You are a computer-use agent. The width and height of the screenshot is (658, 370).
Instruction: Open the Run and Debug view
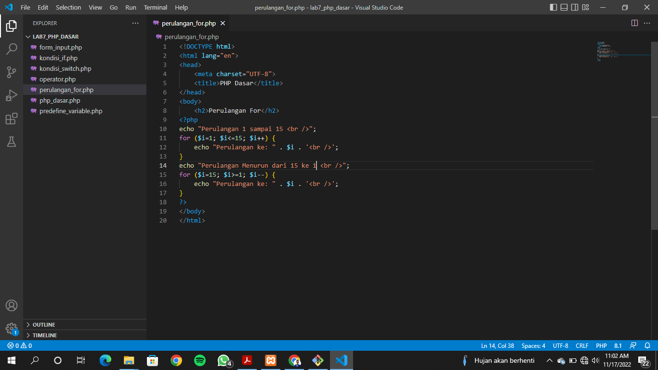(x=12, y=95)
